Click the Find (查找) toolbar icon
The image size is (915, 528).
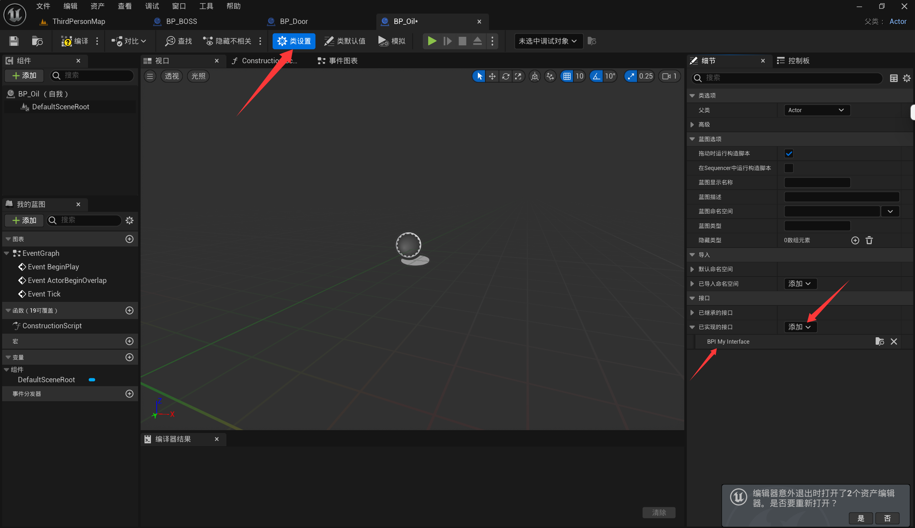click(178, 41)
